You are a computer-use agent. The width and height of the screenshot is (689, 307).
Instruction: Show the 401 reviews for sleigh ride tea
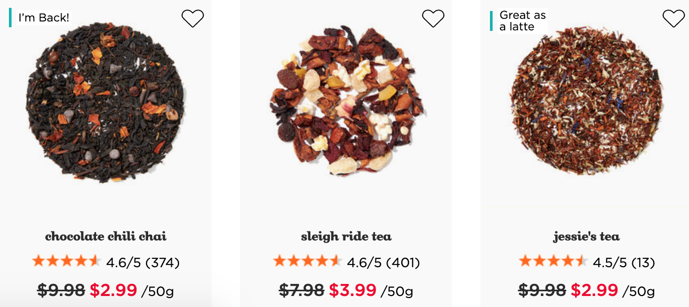pos(403,262)
